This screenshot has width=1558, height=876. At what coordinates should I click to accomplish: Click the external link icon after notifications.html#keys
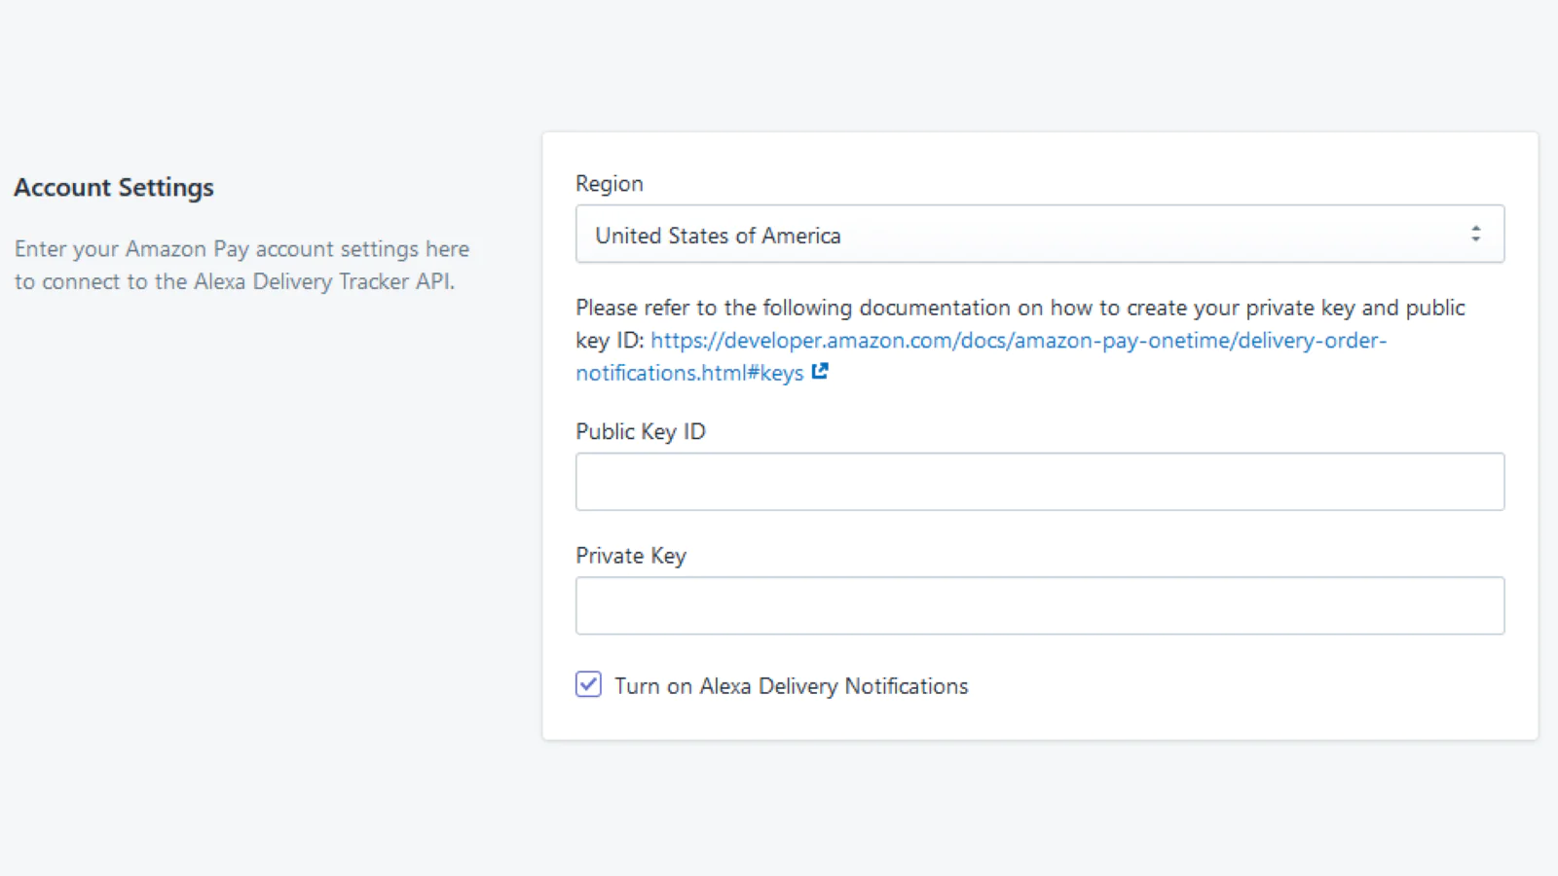[x=820, y=371]
